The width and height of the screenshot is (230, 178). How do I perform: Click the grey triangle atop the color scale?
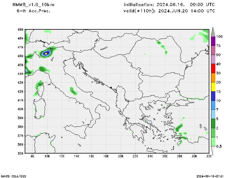[213, 32]
